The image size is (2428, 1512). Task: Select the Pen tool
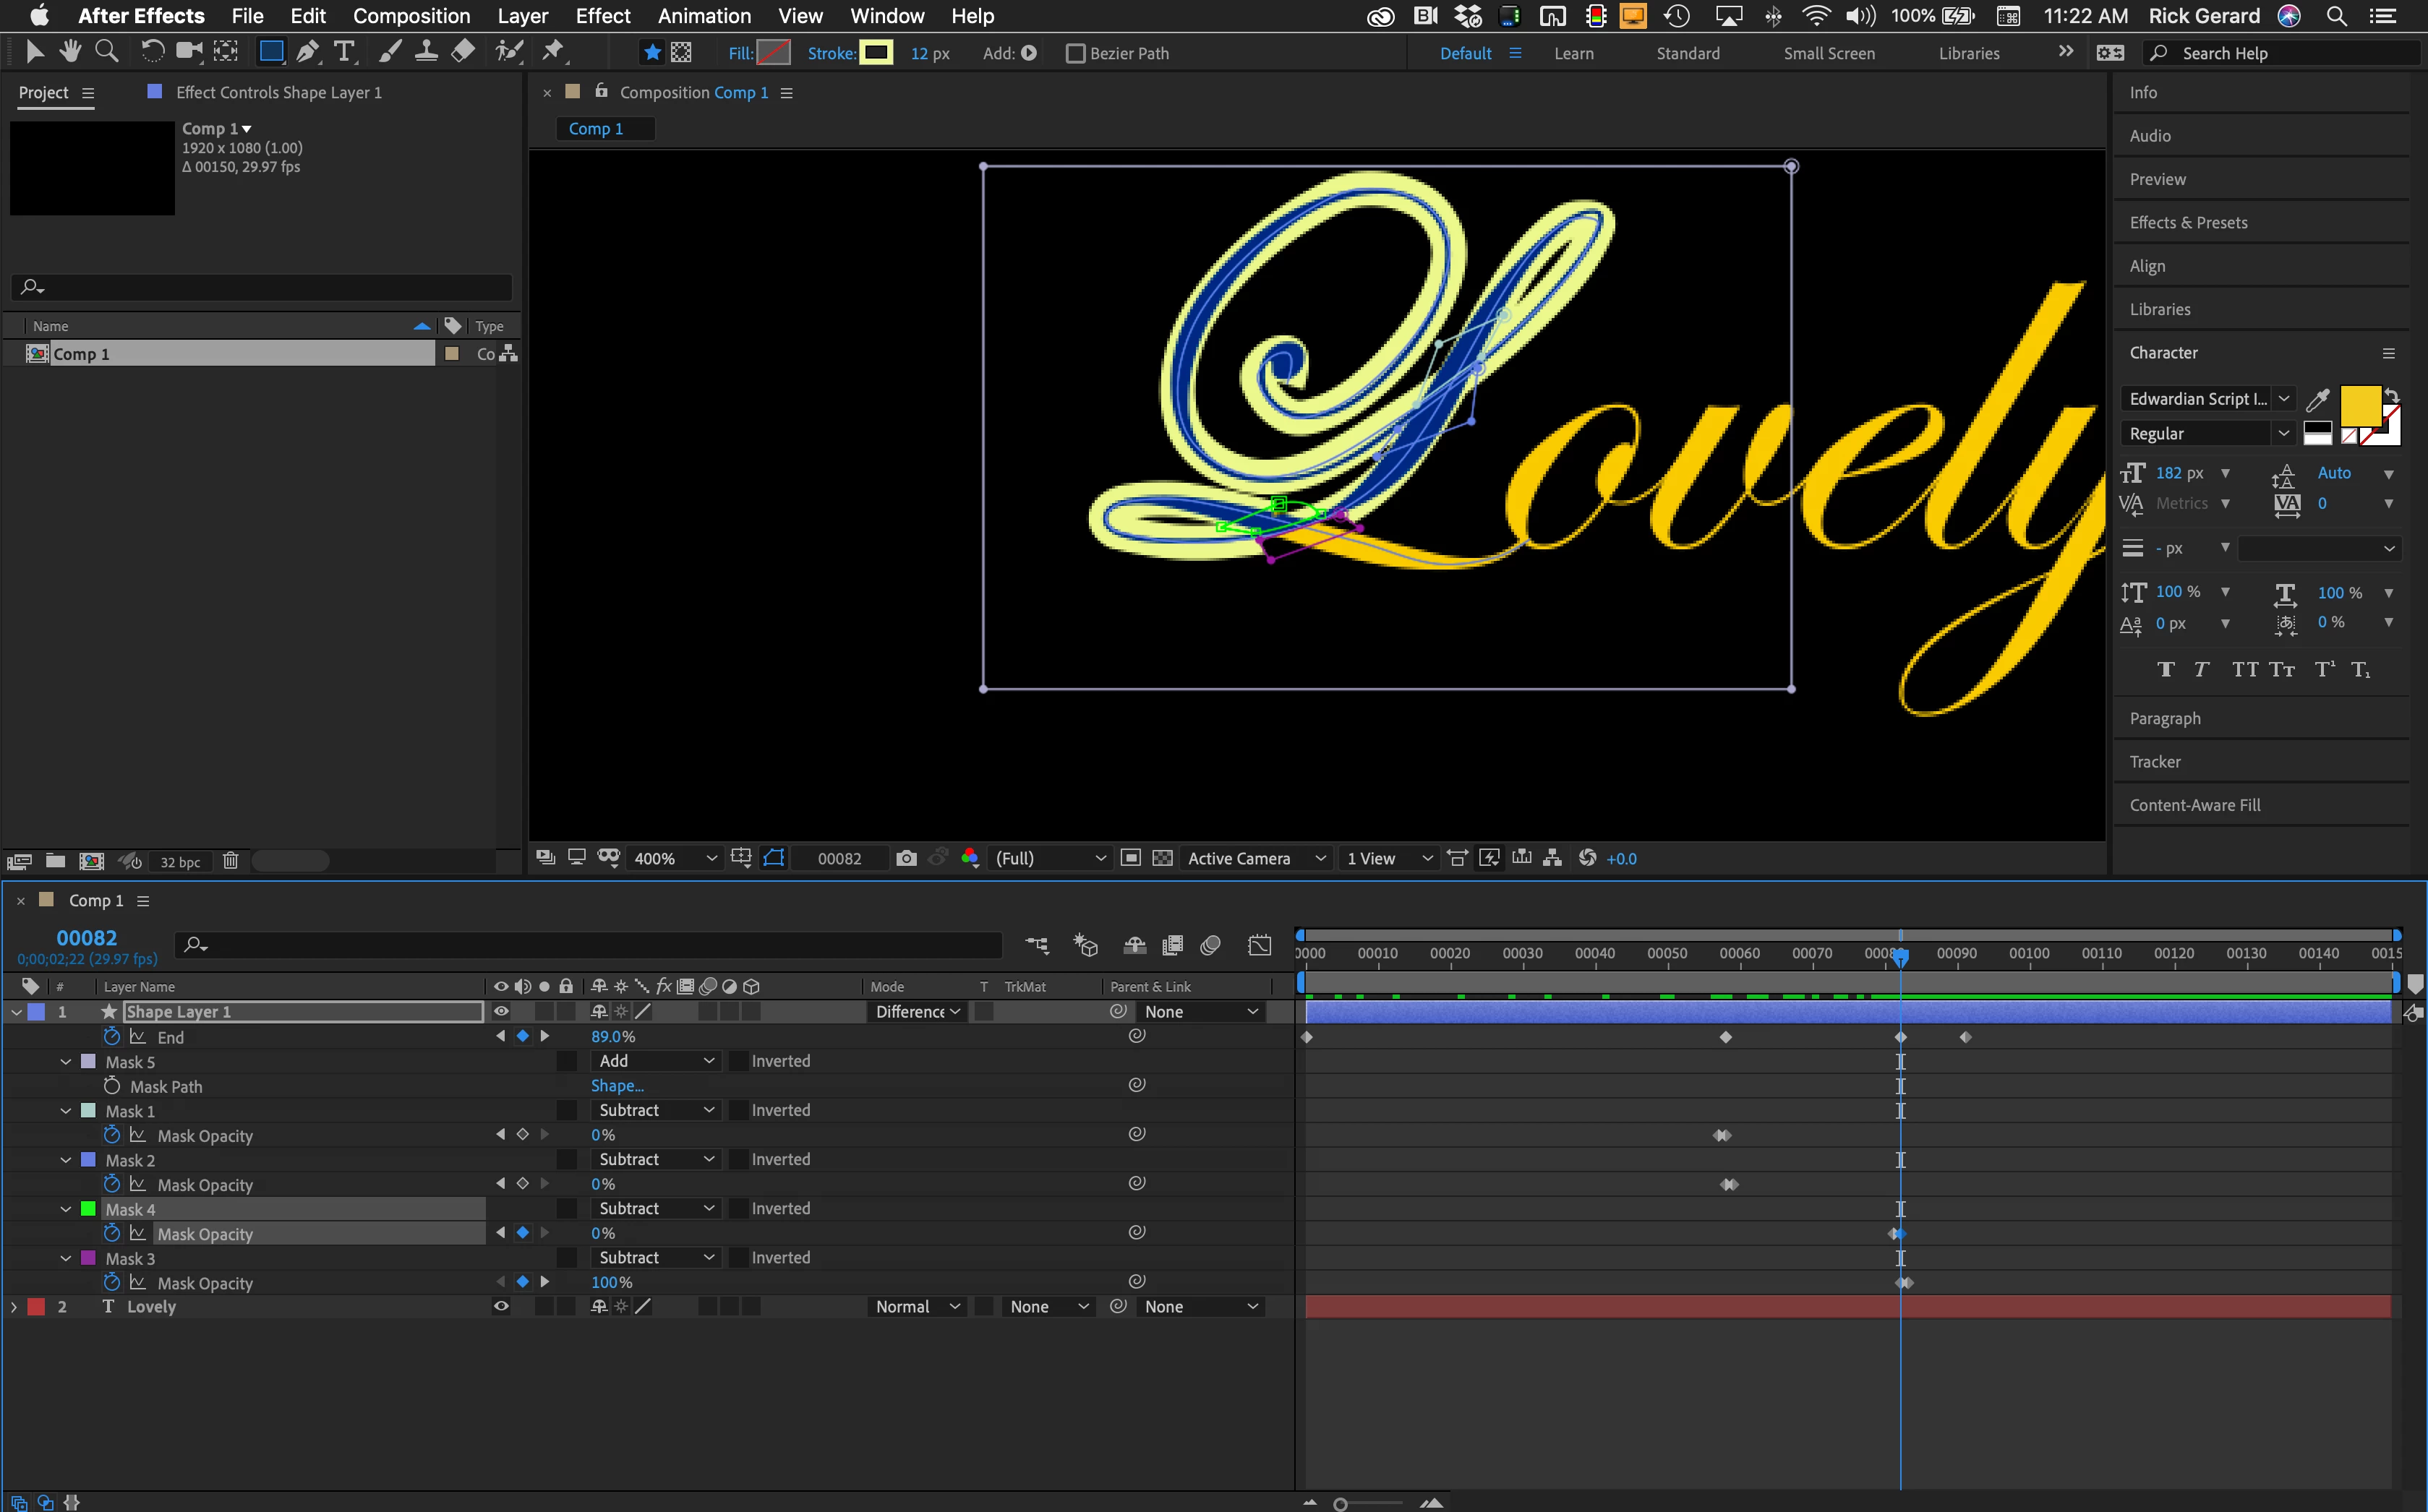point(308,52)
